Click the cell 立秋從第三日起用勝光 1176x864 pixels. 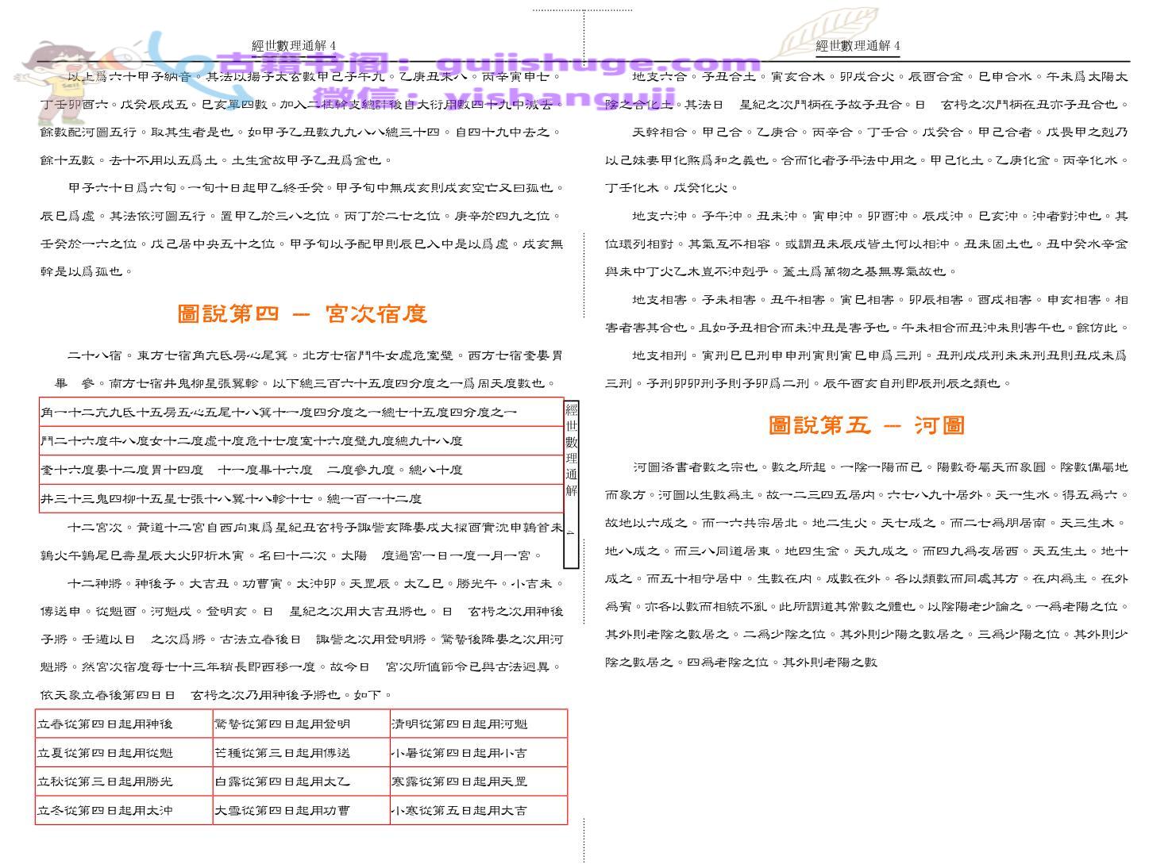pyautogui.click(x=124, y=781)
